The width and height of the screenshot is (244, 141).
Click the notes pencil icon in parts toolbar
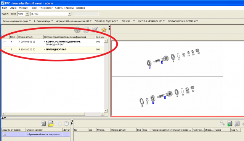tap(95, 29)
